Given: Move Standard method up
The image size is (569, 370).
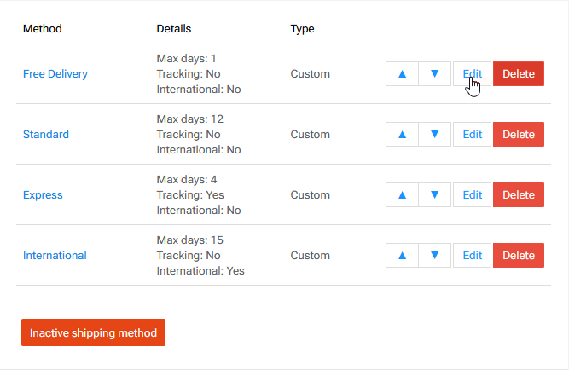Looking at the screenshot, I should 402,135.
